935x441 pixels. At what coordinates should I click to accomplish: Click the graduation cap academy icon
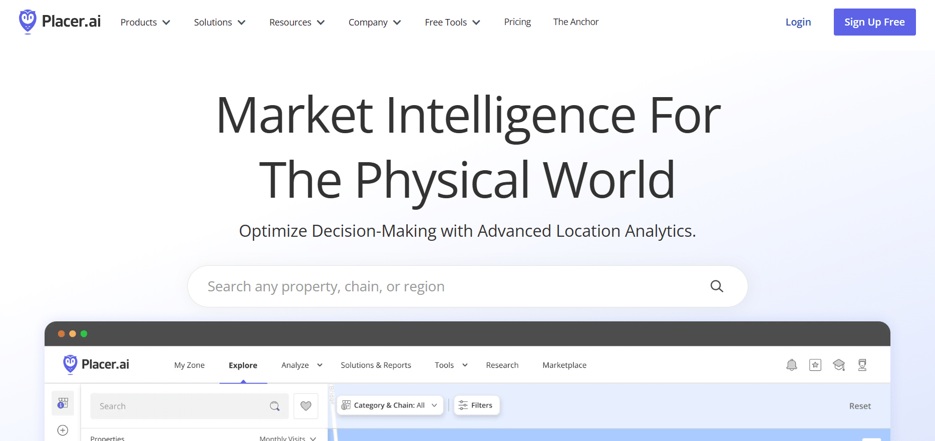(x=839, y=365)
